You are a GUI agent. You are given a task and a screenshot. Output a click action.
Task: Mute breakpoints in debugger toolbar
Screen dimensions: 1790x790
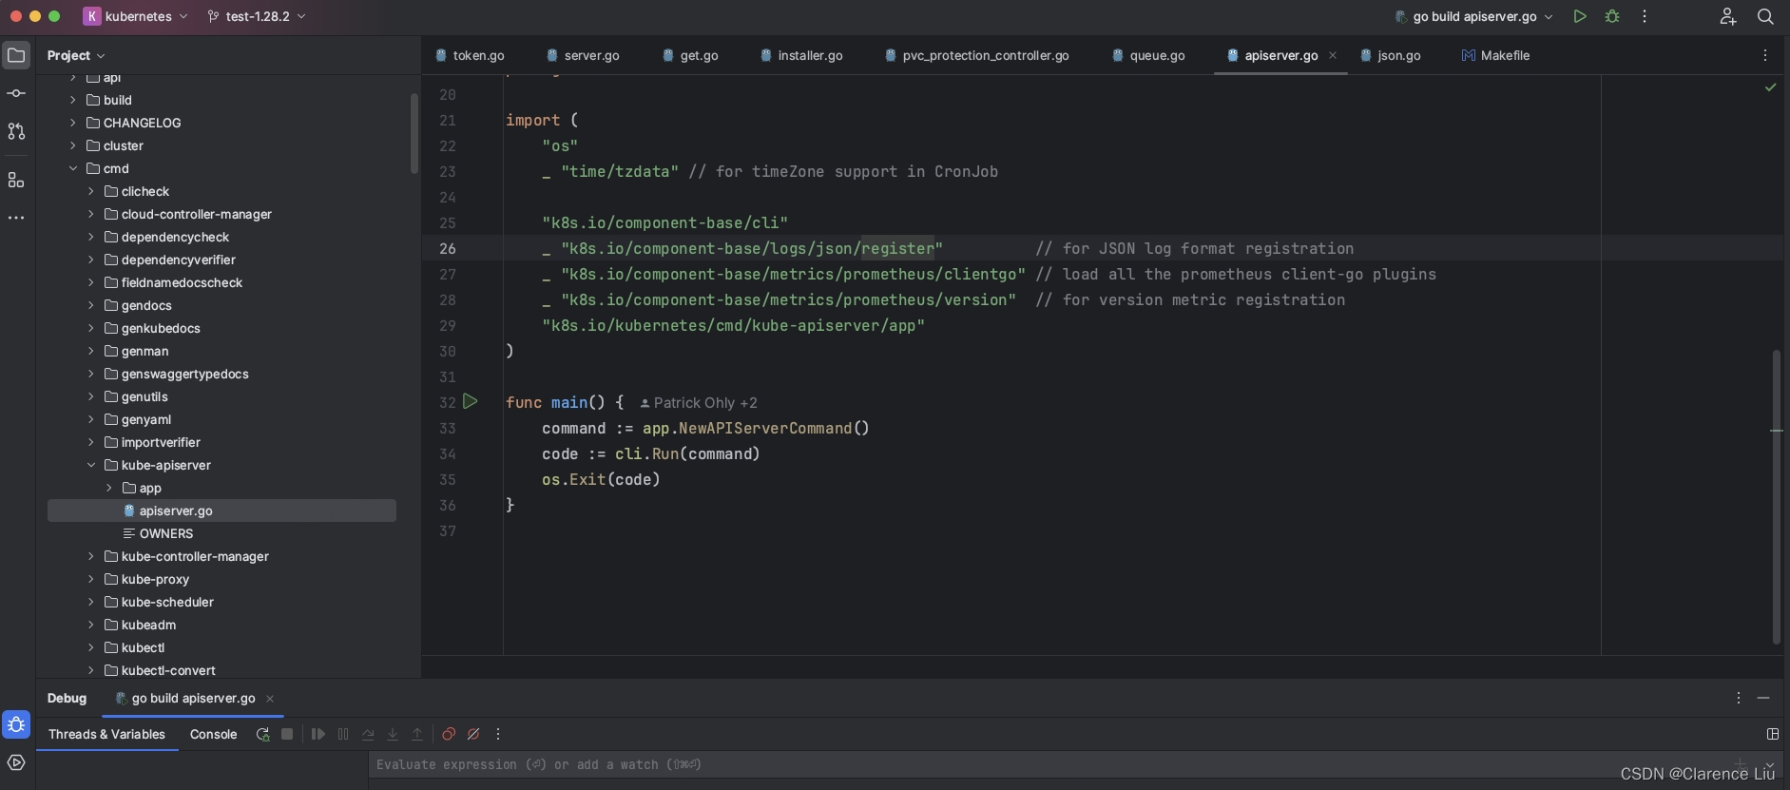[473, 734]
